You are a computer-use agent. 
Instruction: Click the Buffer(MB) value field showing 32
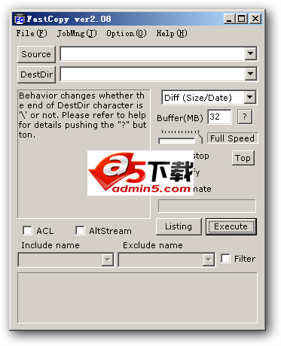(x=219, y=117)
